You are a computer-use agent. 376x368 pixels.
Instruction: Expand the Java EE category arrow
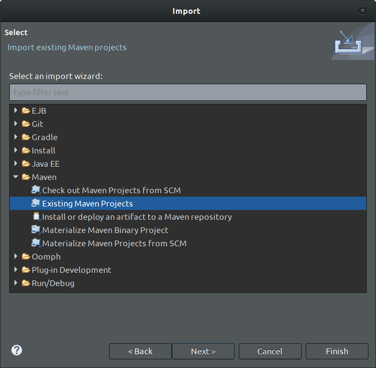click(16, 164)
